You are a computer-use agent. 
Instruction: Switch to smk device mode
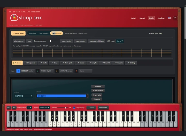[33, 33]
